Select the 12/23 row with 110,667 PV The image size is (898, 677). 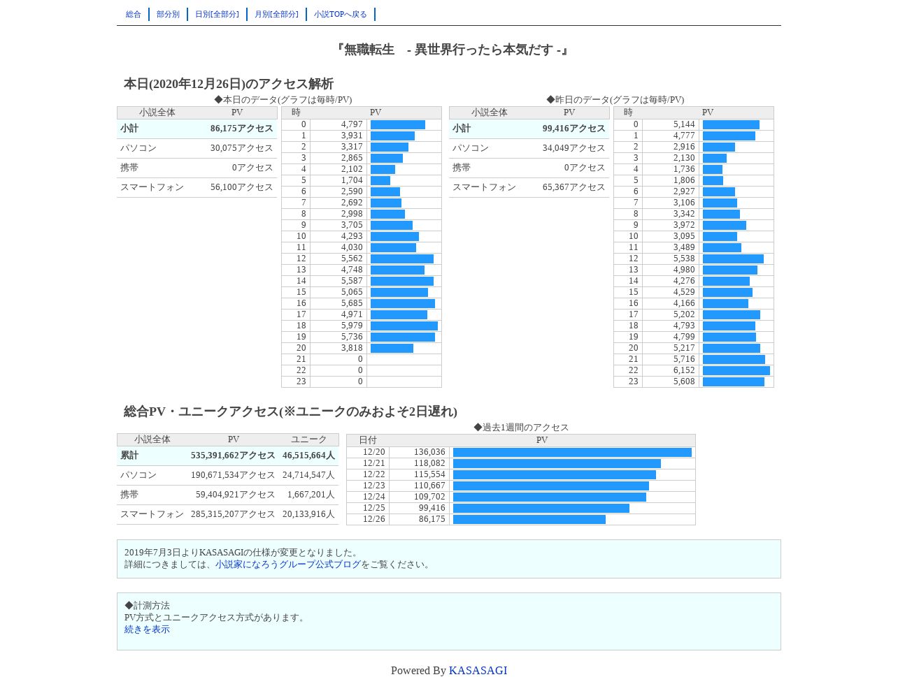tap(521, 486)
